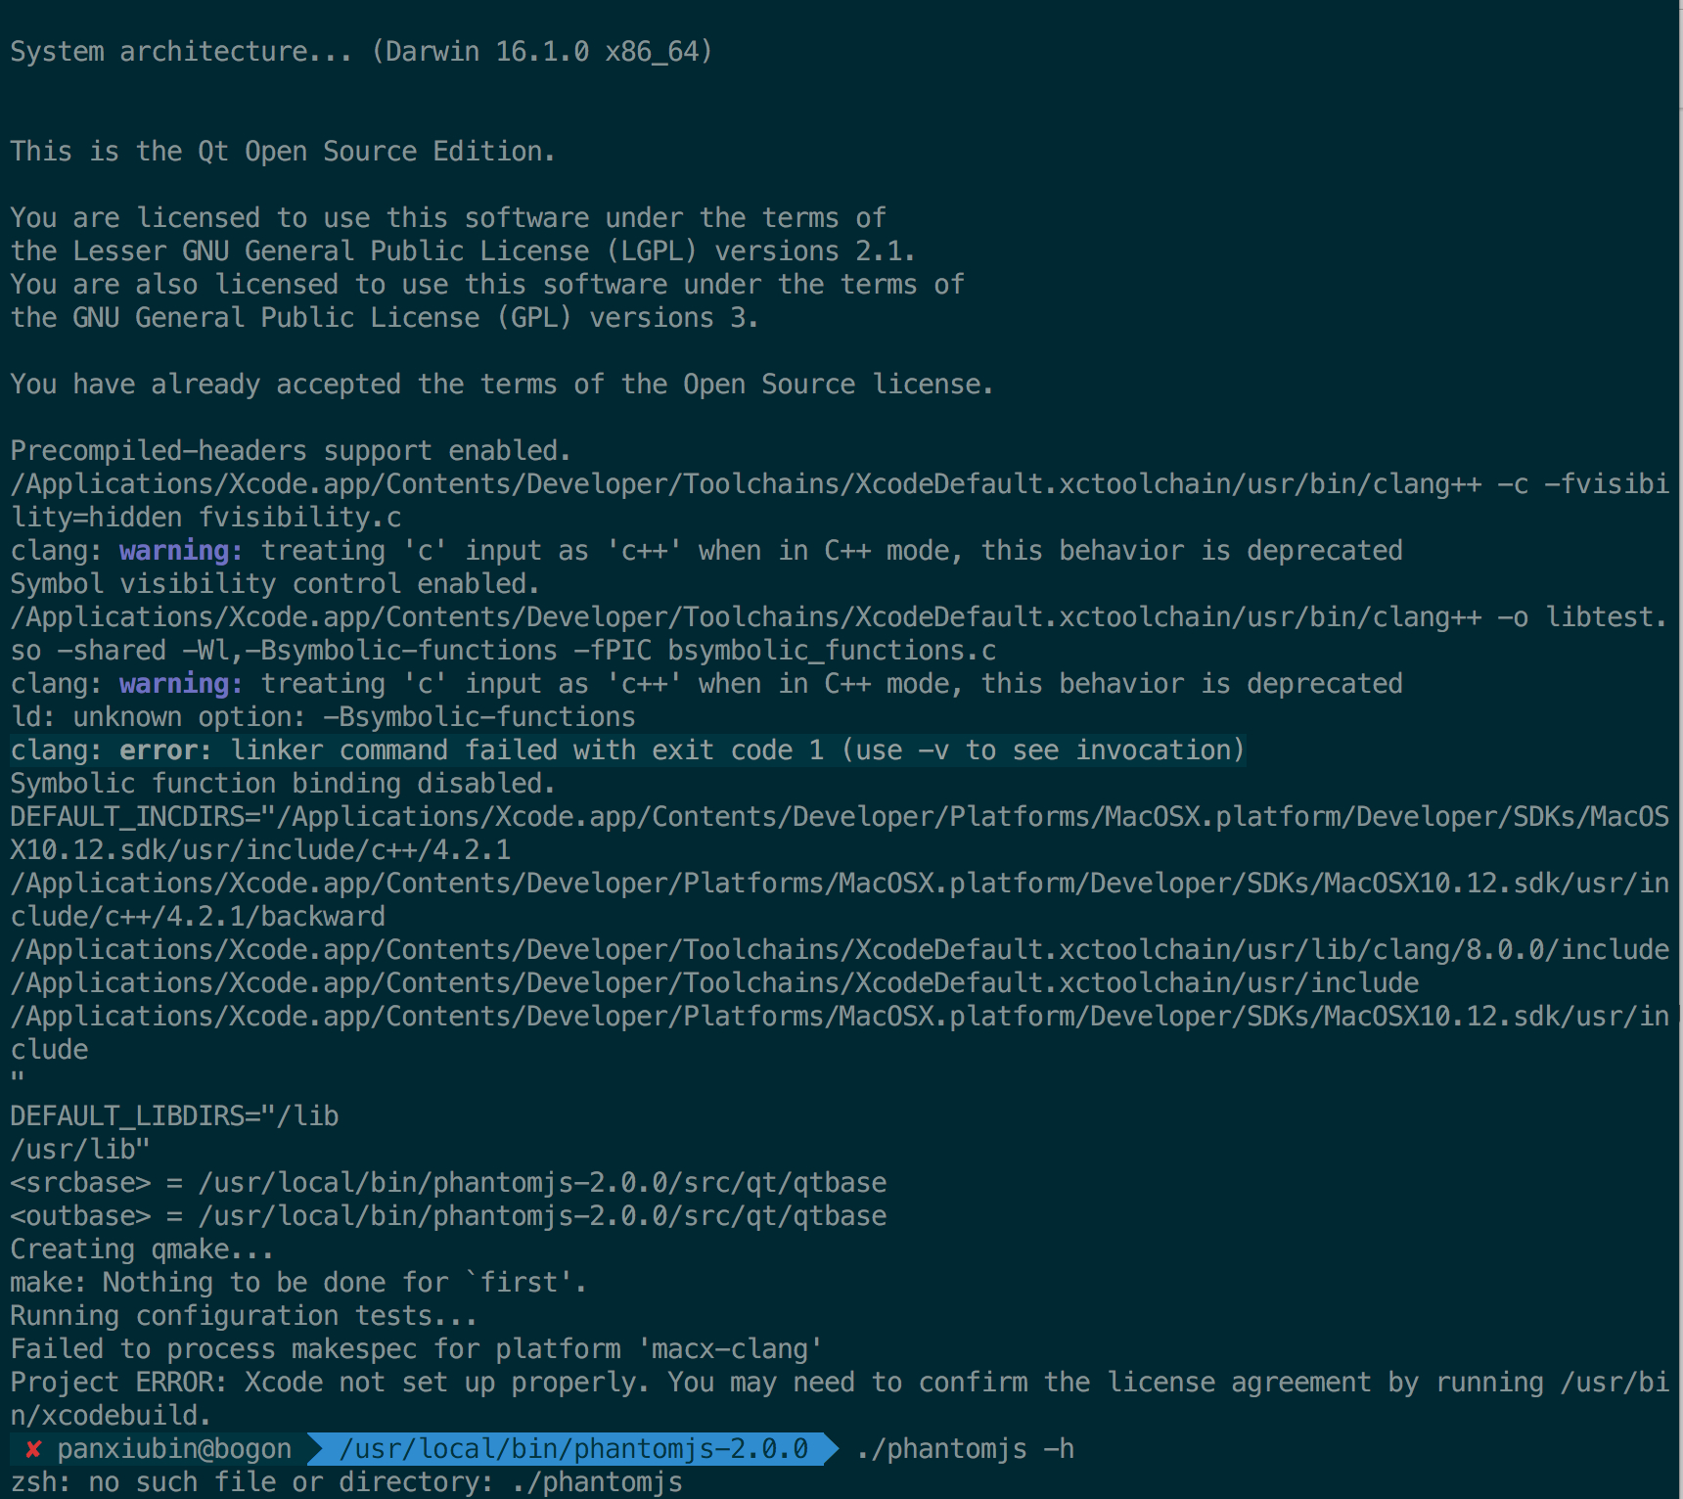Click 'zsh: no such file or directory: ./phantomjs' line
This screenshot has width=1683, height=1499.
(346, 1482)
